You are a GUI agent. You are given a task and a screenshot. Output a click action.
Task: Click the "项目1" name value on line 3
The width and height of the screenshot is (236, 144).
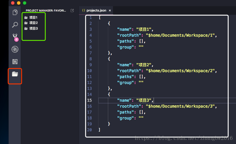tap(144, 29)
